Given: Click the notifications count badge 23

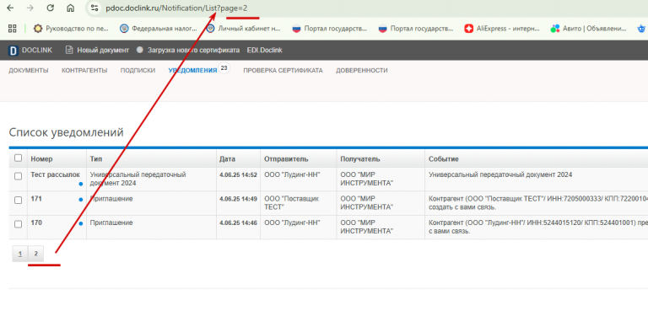Looking at the screenshot, I should (224, 68).
